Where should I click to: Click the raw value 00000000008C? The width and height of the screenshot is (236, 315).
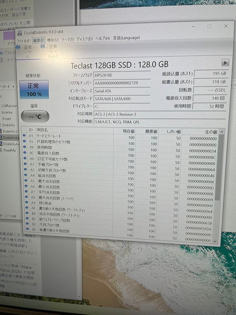(202, 157)
